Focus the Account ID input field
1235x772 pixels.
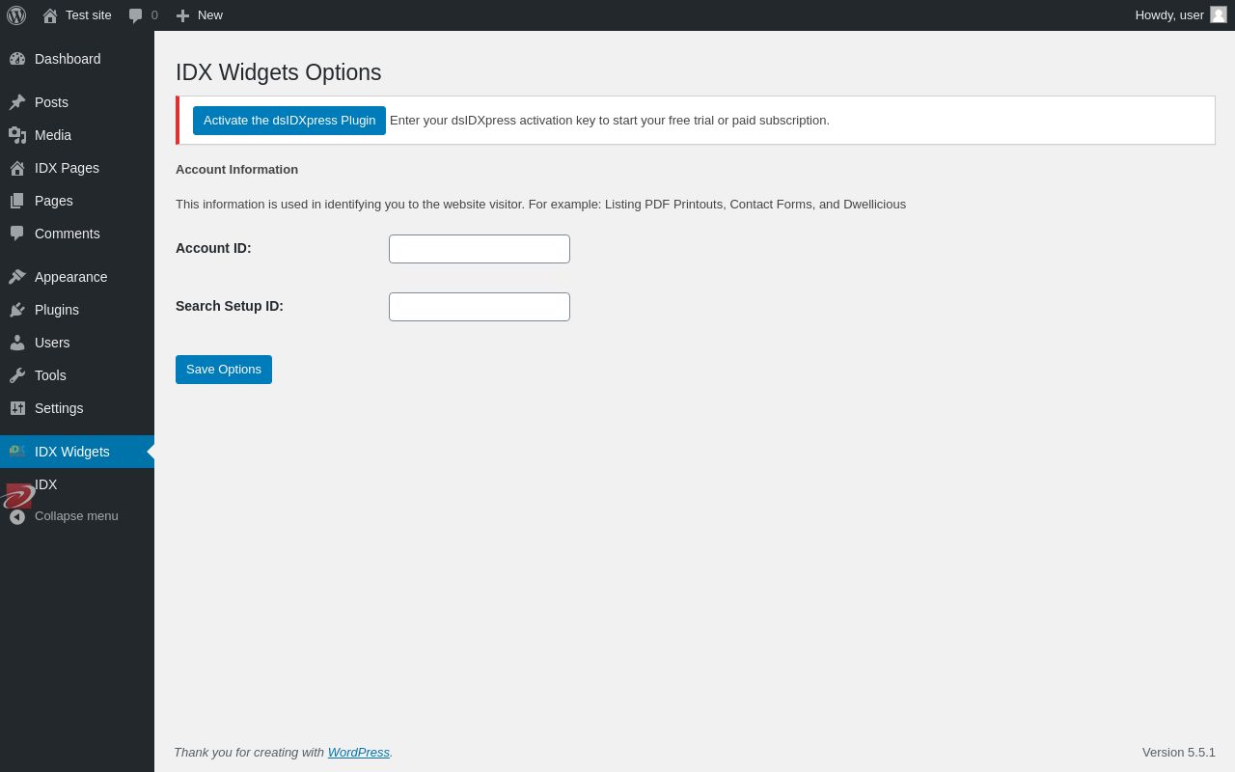coord(480,249)
